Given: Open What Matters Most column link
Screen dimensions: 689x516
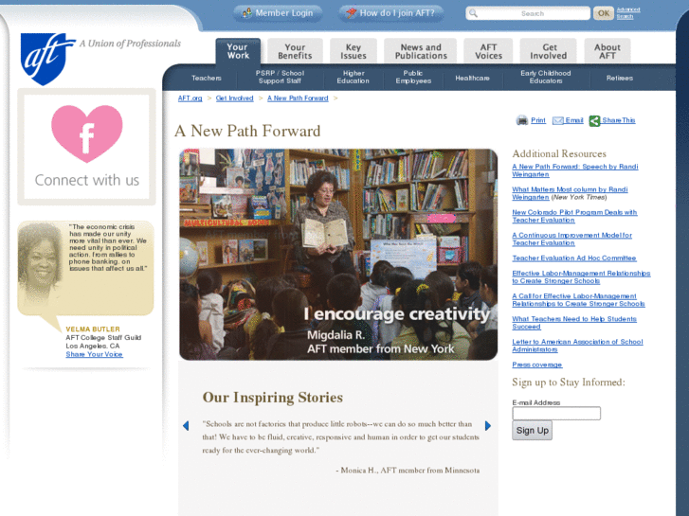Looking at the screenshot, I should (570, 193).
